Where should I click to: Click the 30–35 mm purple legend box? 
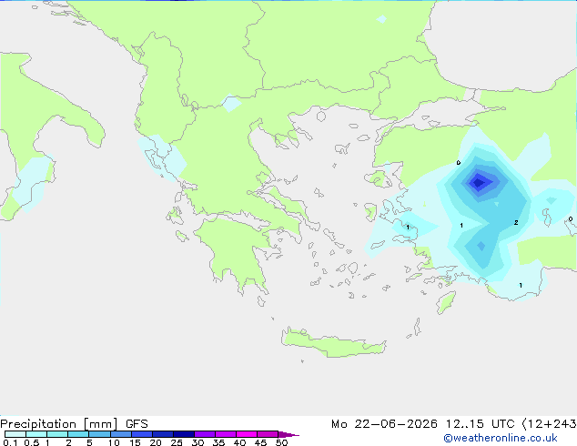(205, 434)
